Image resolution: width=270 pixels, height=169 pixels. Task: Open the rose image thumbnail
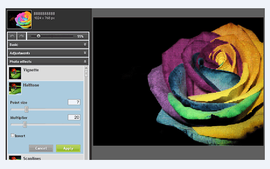click(x=19, y=19)
